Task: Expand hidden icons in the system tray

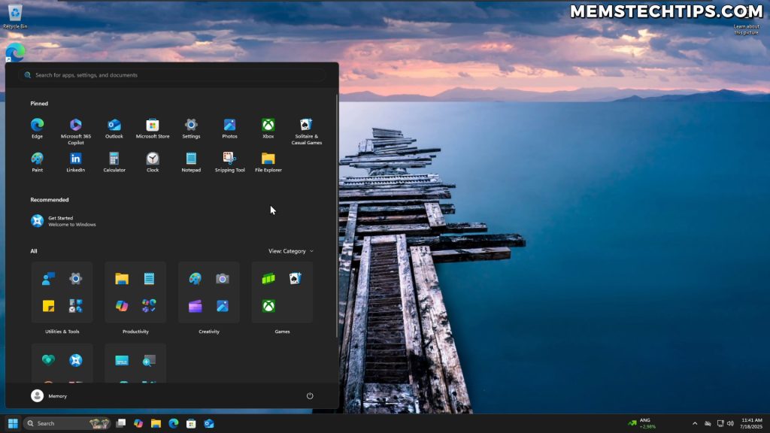Action: coord(693,423)
